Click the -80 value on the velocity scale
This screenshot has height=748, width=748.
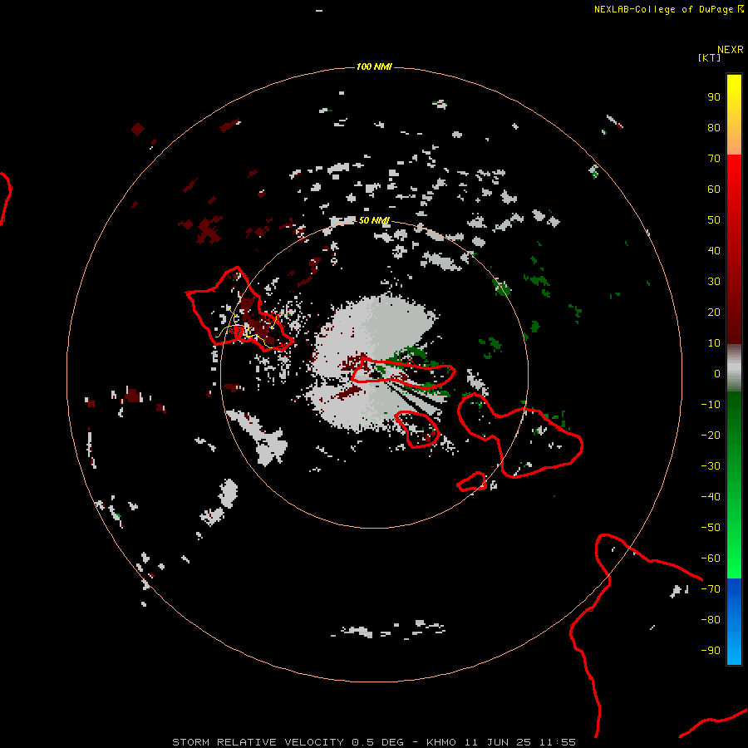pyautogui.click(x=711, y=620)
